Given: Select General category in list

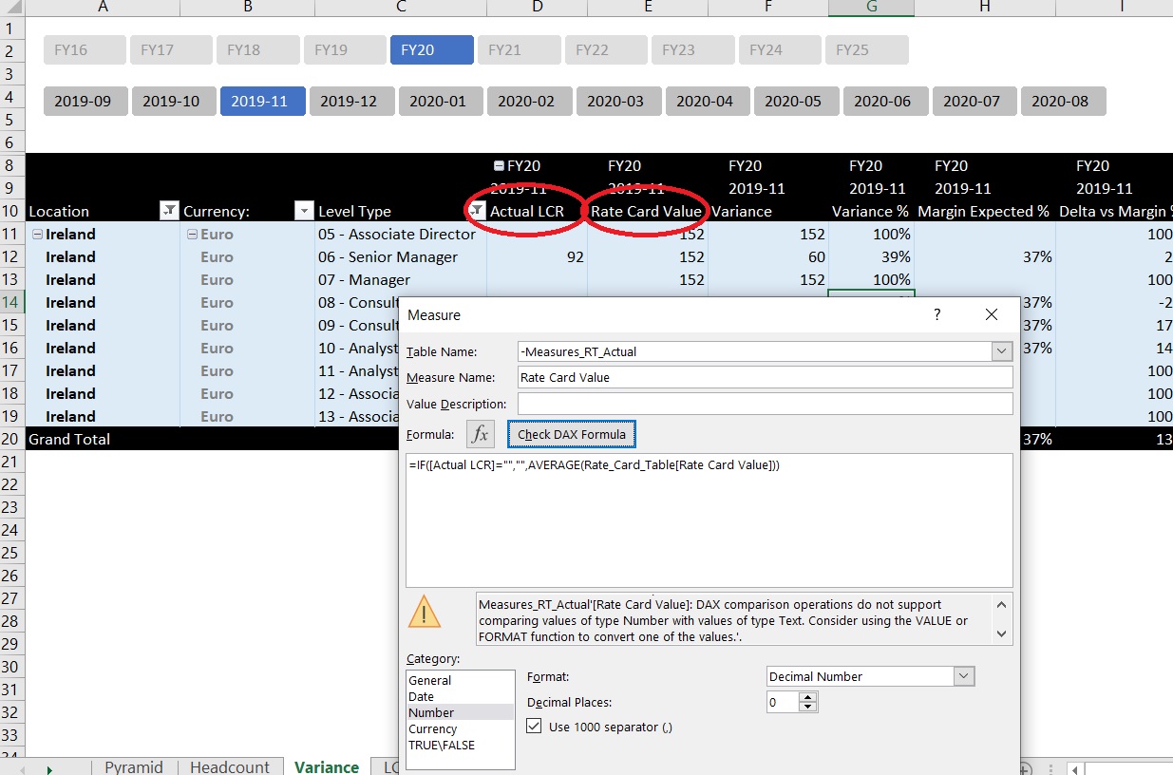Looking at the screenshot, I should 429,680.
